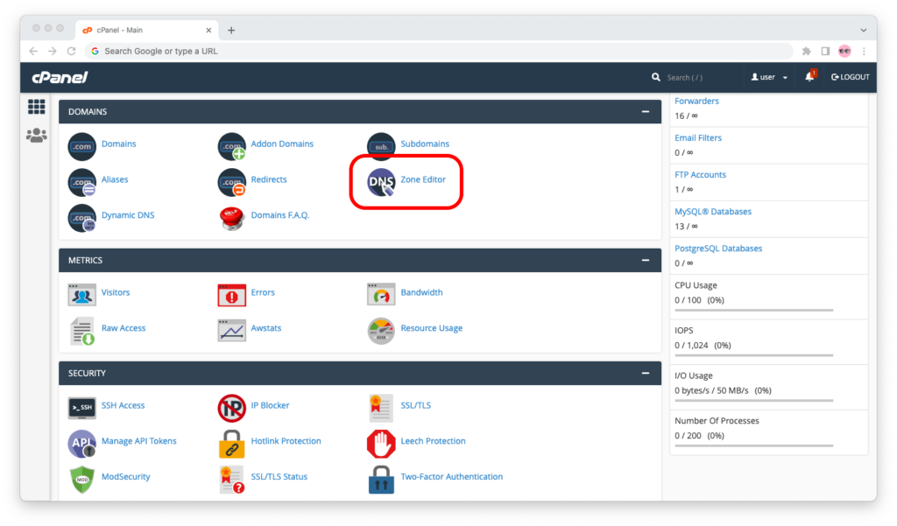Click the cPanel logo
The height and width of the screenshot is (526, 897).
tap(60, 77)
